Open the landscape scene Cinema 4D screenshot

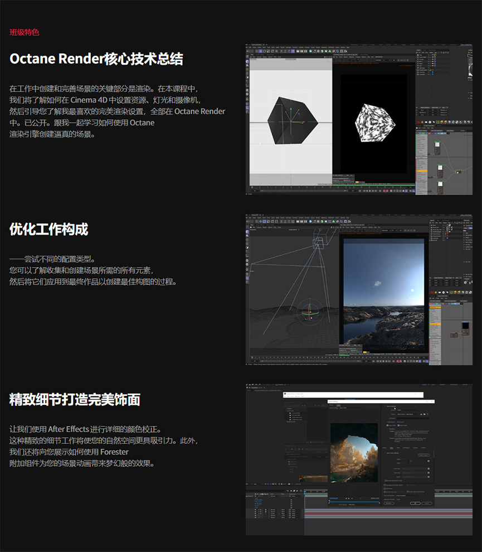pos(359,290)
